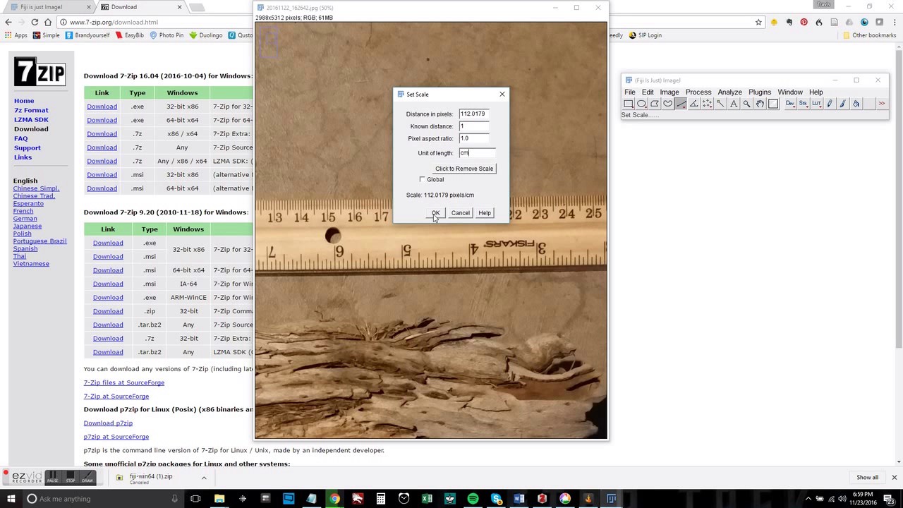
Task: Cancel the Set Scale dialog
Action: (x=460, y=213)
